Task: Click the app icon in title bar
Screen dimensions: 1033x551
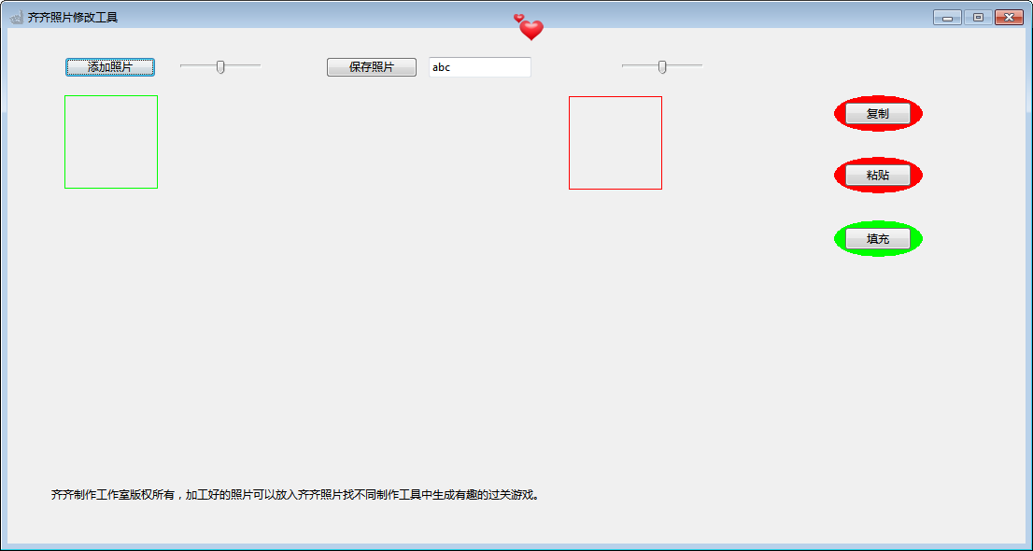Action: pyautogui.click(x=17, y=18)
